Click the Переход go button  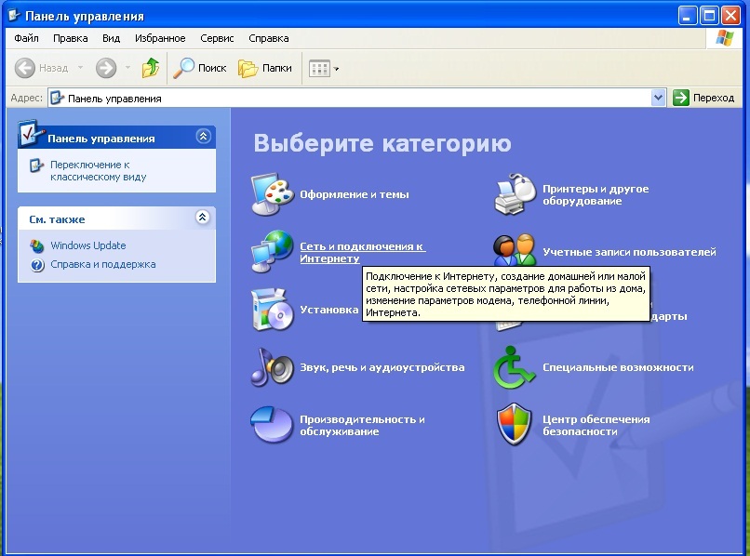703,98
